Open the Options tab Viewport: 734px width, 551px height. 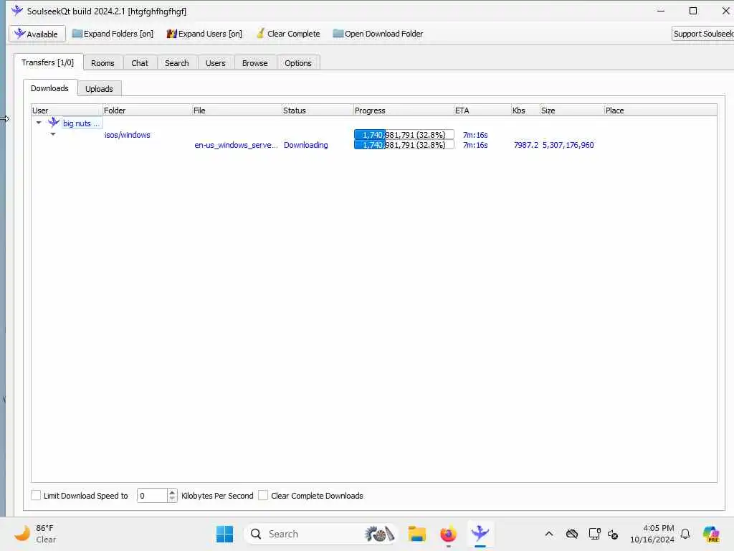pyautogui.click(x=297, y=63)
